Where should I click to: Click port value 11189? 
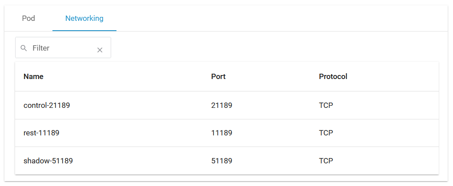(221, 133)
